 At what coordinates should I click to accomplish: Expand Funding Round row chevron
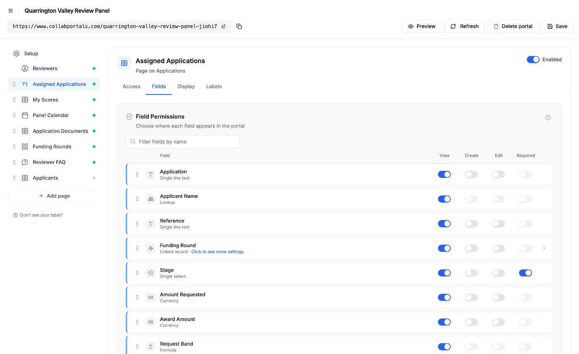click(x=544, y=248)
